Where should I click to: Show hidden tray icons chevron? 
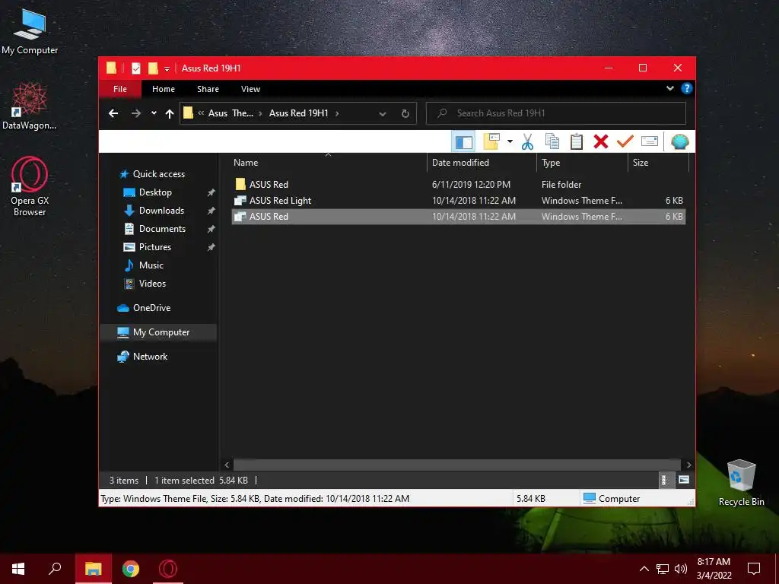pyautogui.click(x=644, y=569)
